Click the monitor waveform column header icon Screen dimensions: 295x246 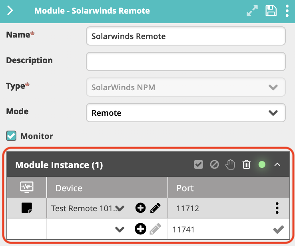[x=27, y=187]
